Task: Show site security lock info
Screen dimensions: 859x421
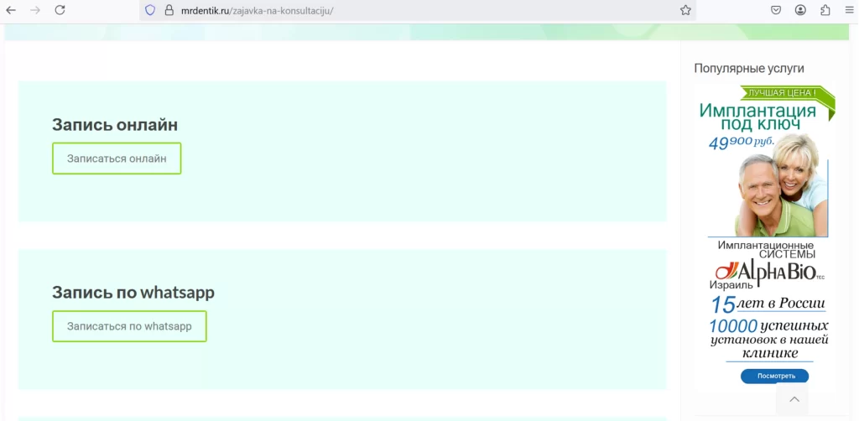Action: (x=169, y=10)
